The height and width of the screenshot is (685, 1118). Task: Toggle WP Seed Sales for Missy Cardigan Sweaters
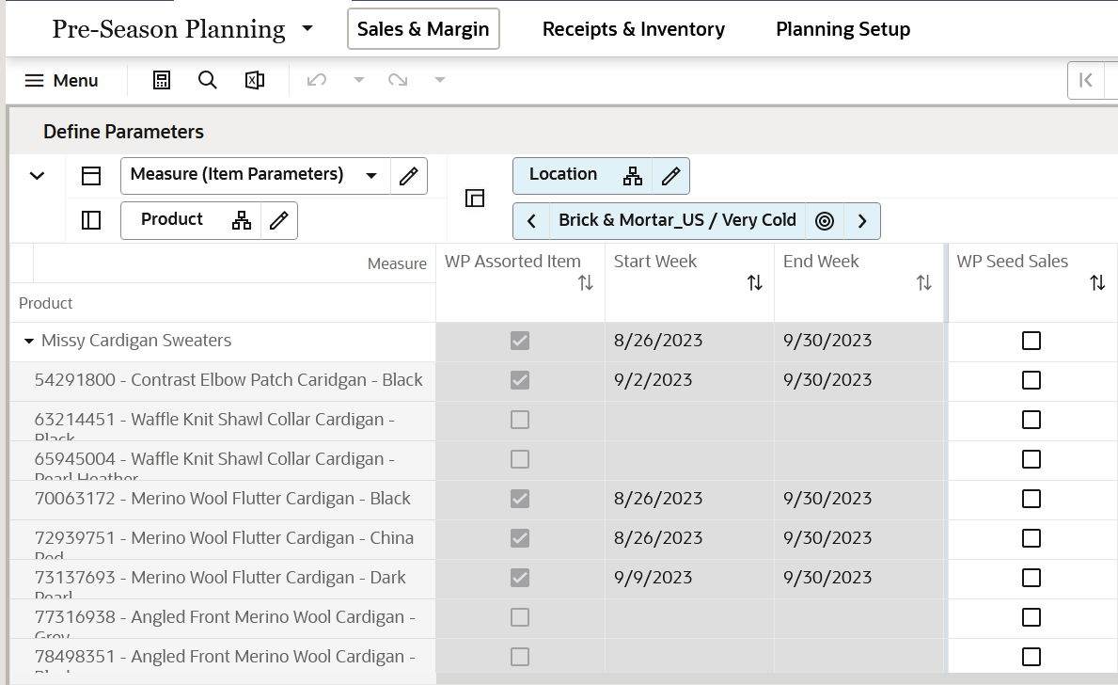pos(1031,341)
